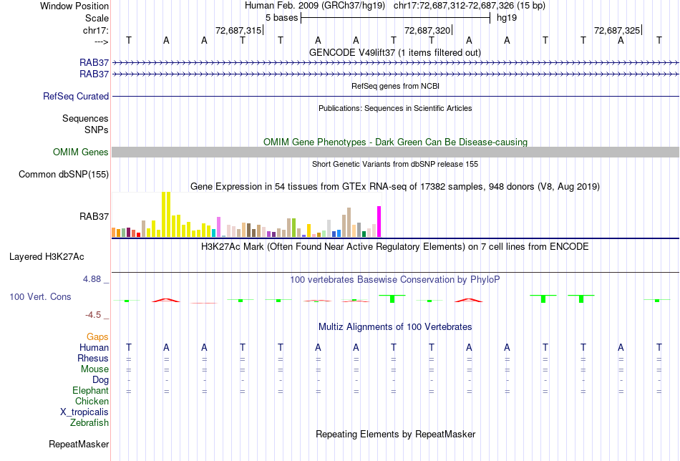Click the 100 Vert. Cons track label
Viewport: 680px width, 461px height.
click(x=40, y=296)
